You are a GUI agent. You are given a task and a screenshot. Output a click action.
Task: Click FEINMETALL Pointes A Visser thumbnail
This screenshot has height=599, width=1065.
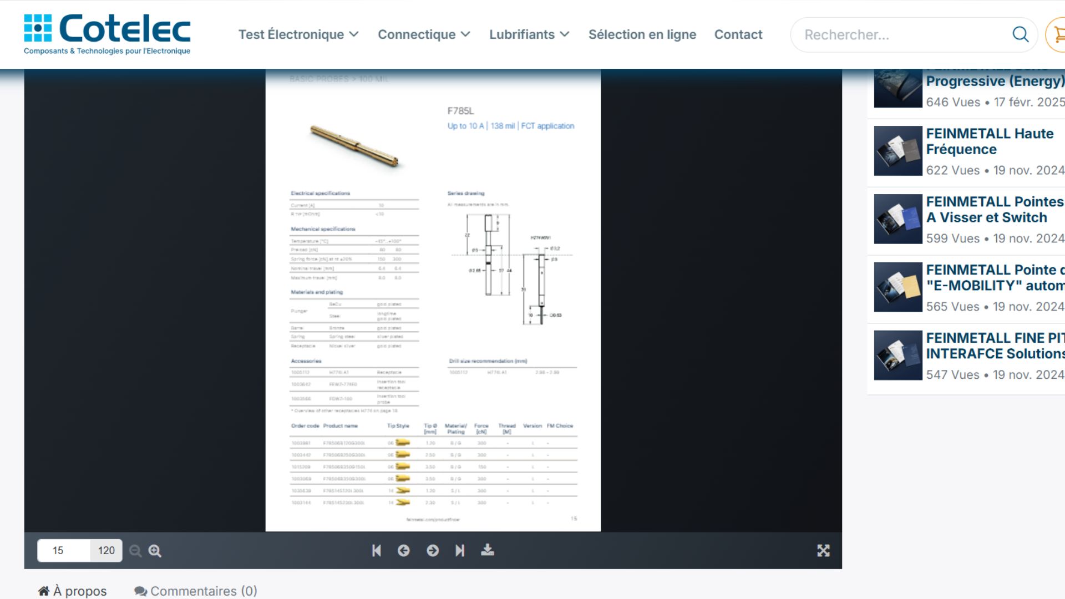point(897,219)
